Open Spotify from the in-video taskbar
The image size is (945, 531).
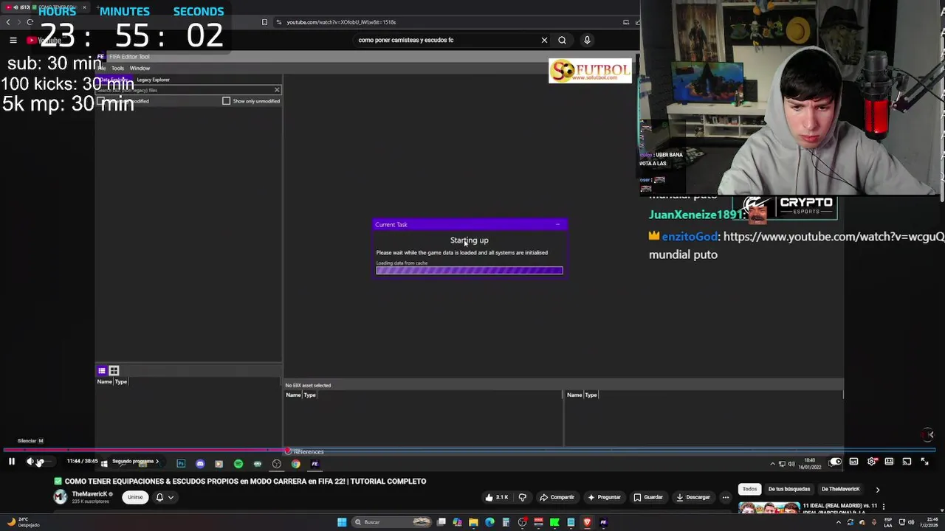point(238,464)
